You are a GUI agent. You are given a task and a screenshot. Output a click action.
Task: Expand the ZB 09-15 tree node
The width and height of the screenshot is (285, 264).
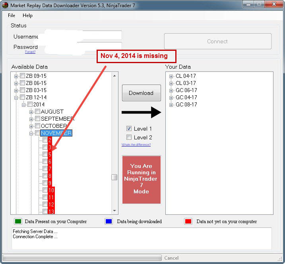click(x=16, y=76)
